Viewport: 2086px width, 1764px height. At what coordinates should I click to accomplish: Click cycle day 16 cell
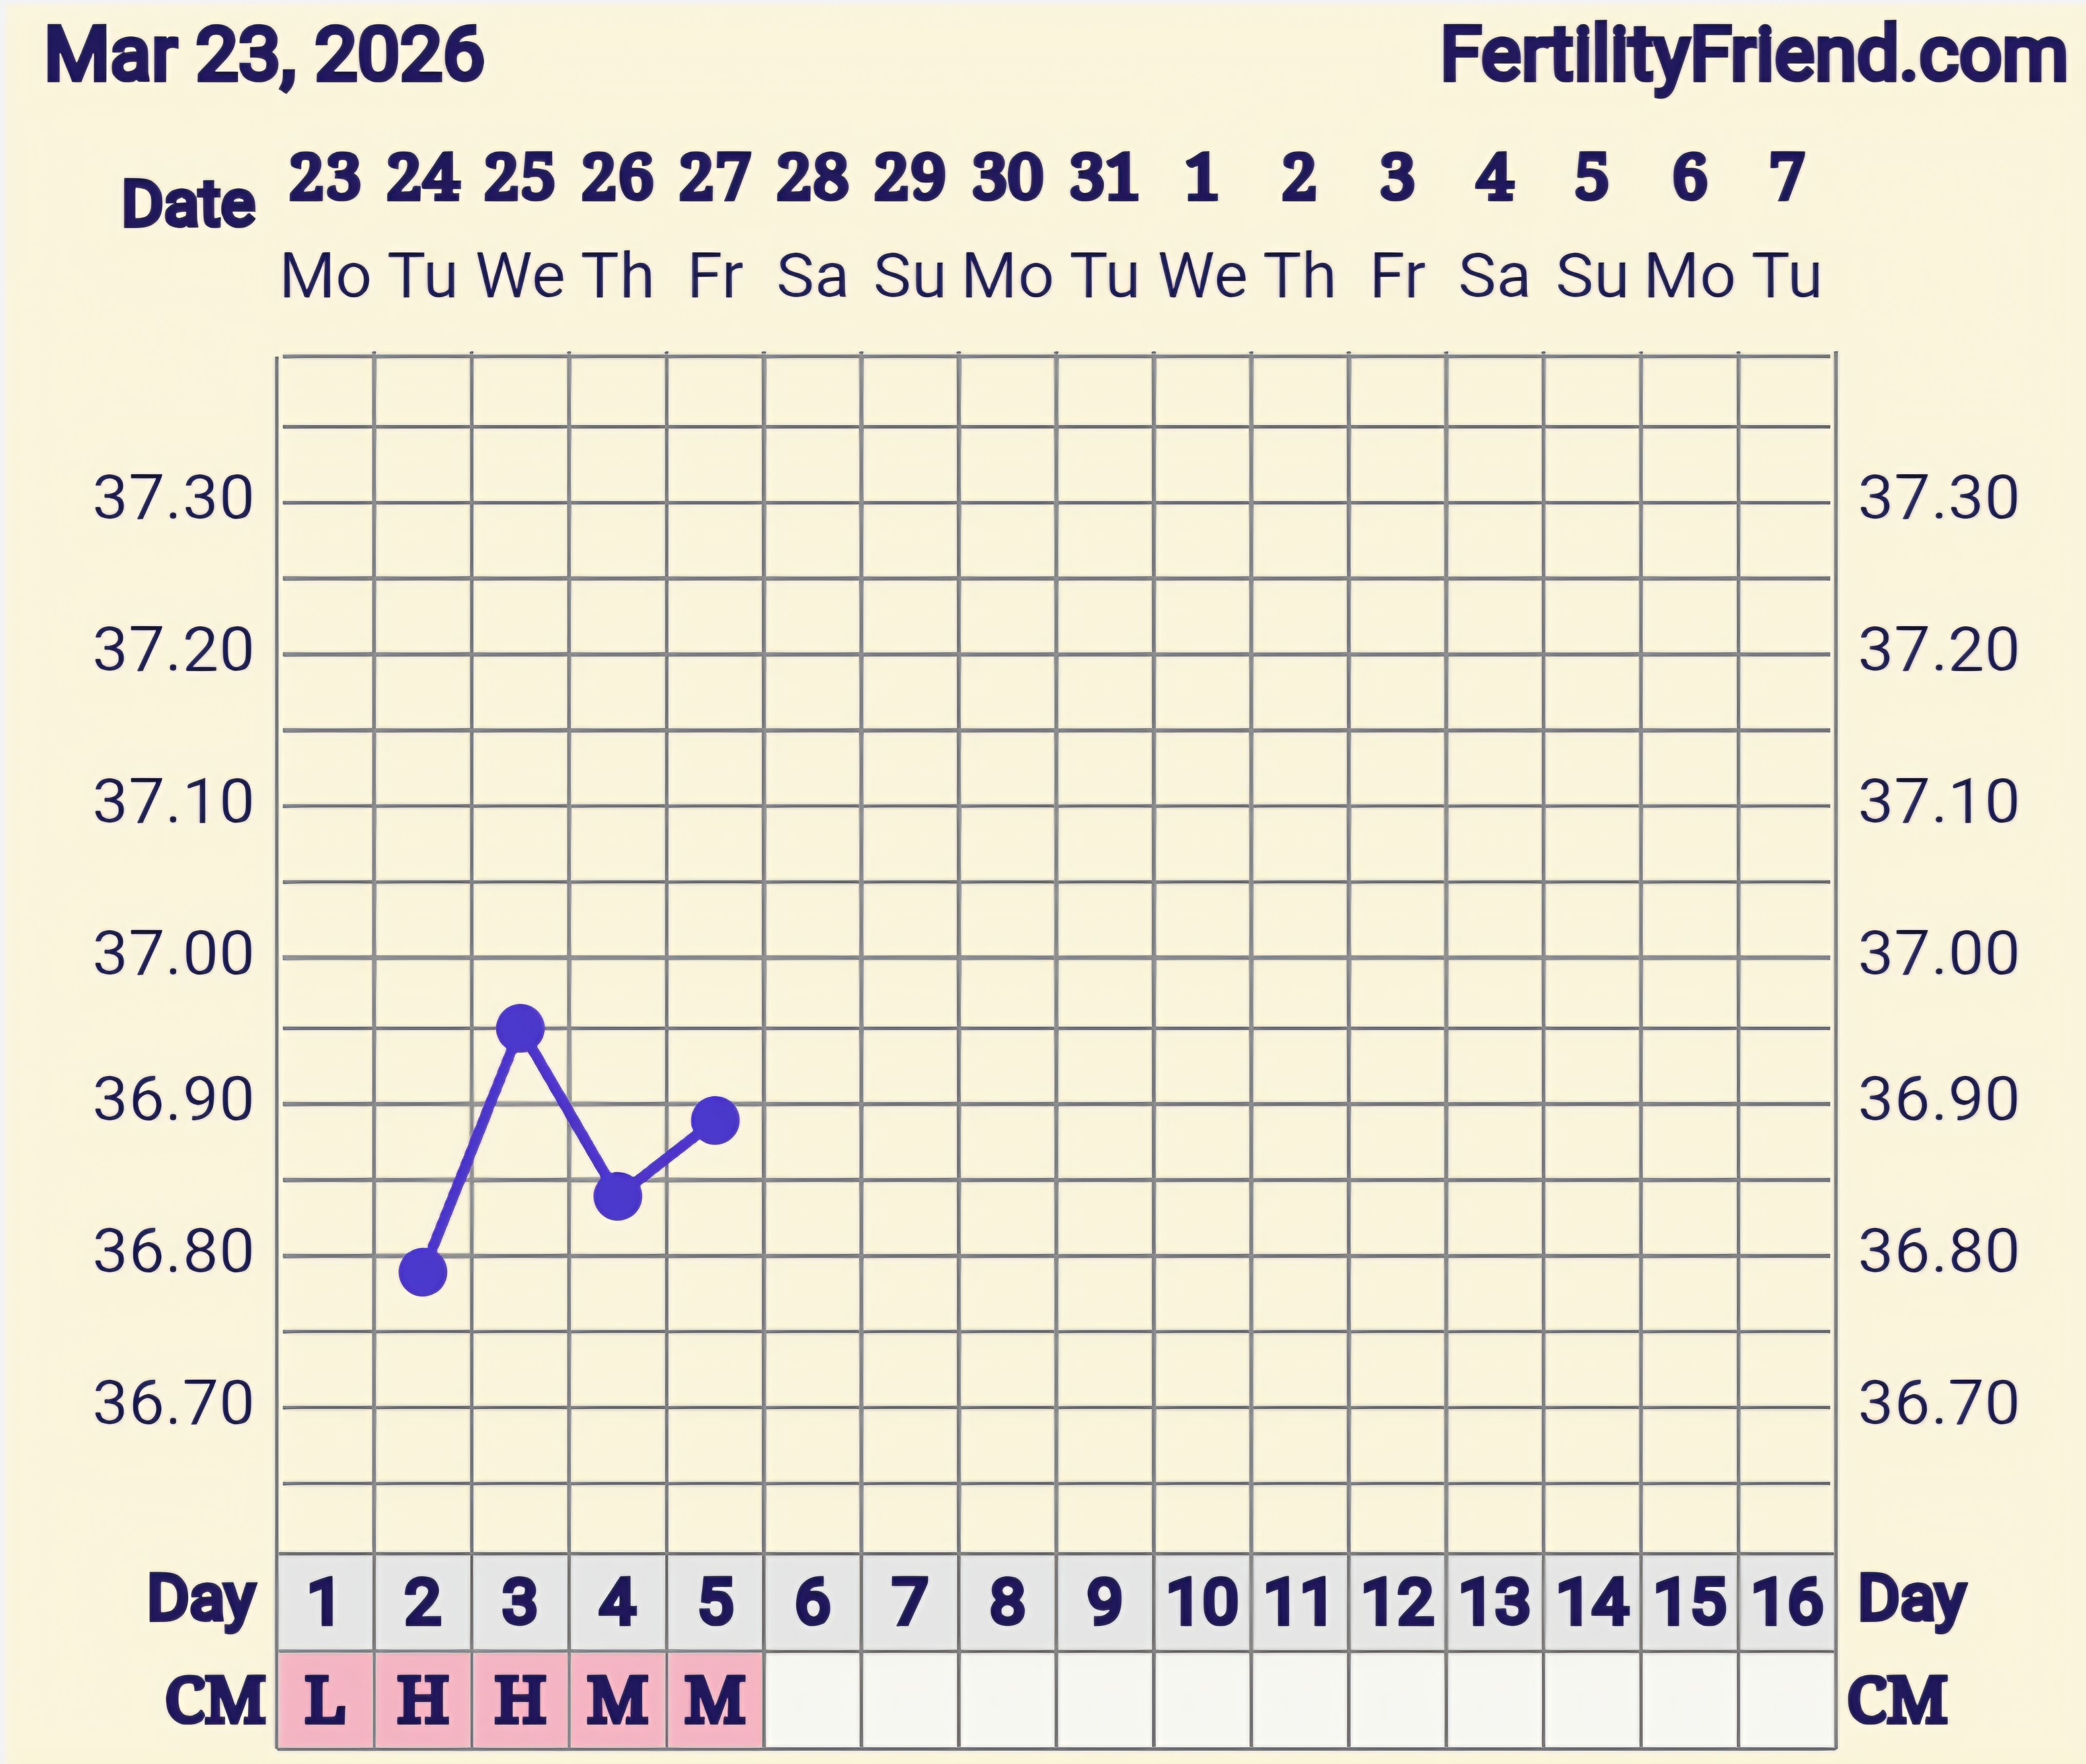pyautogui.click(x=1787, y=1602)
